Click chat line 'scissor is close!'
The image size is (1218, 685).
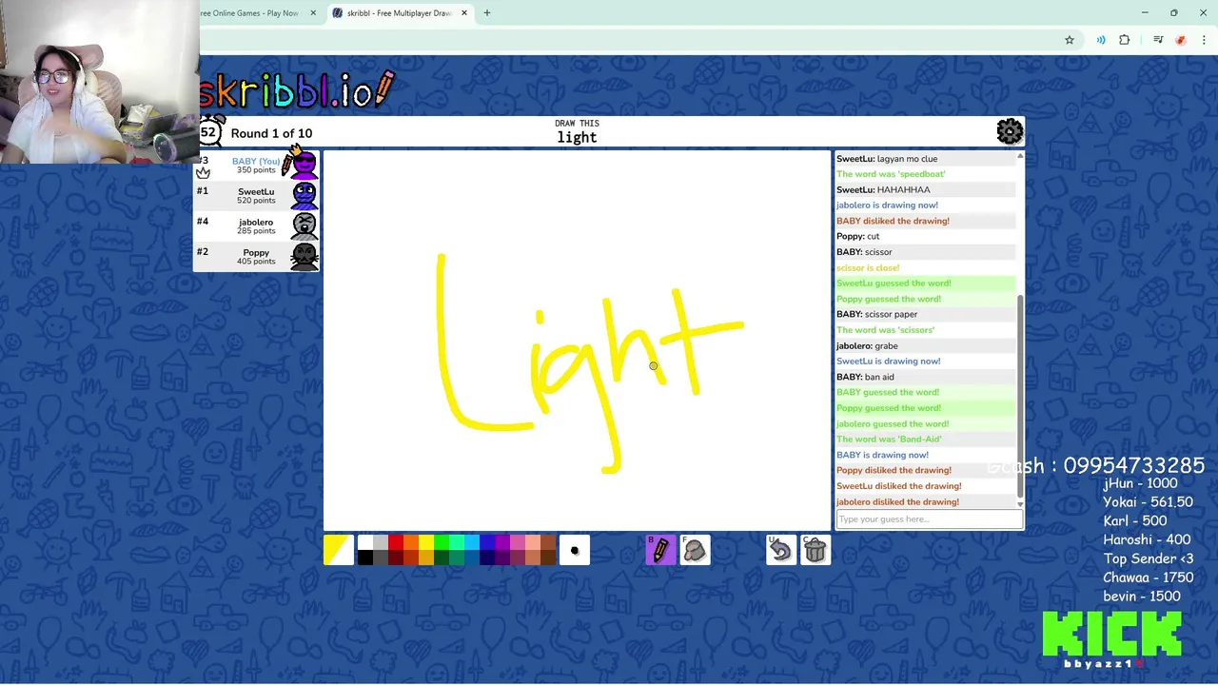pyautogui.click(x=925, y=267)
